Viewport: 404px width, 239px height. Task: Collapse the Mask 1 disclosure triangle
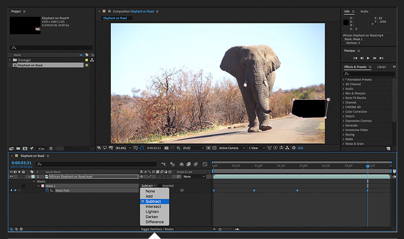[39, 186]
